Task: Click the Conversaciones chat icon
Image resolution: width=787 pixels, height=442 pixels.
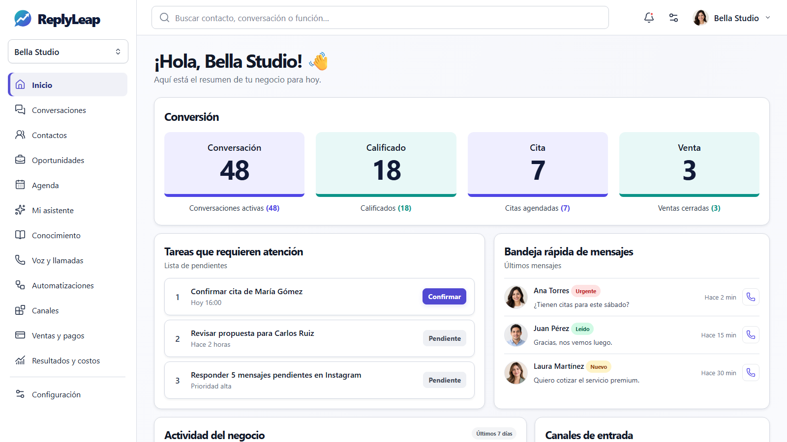Action: coord(20,110)
